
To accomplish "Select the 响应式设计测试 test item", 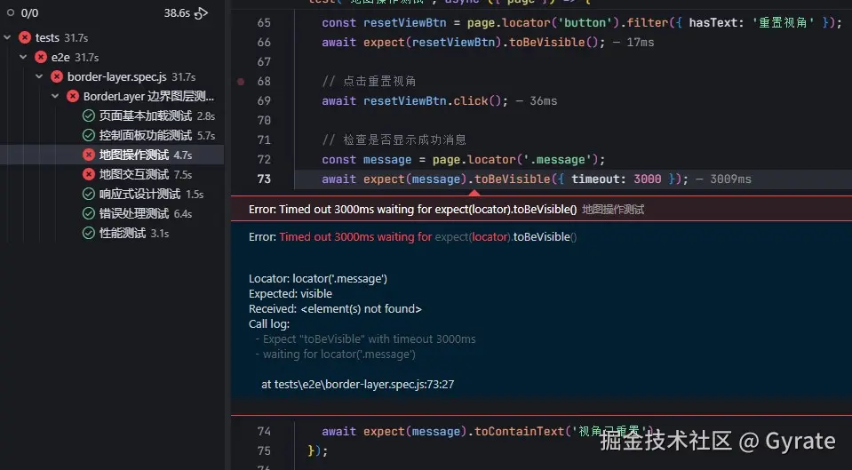I will pyautogui.click(x=139, y=195).
